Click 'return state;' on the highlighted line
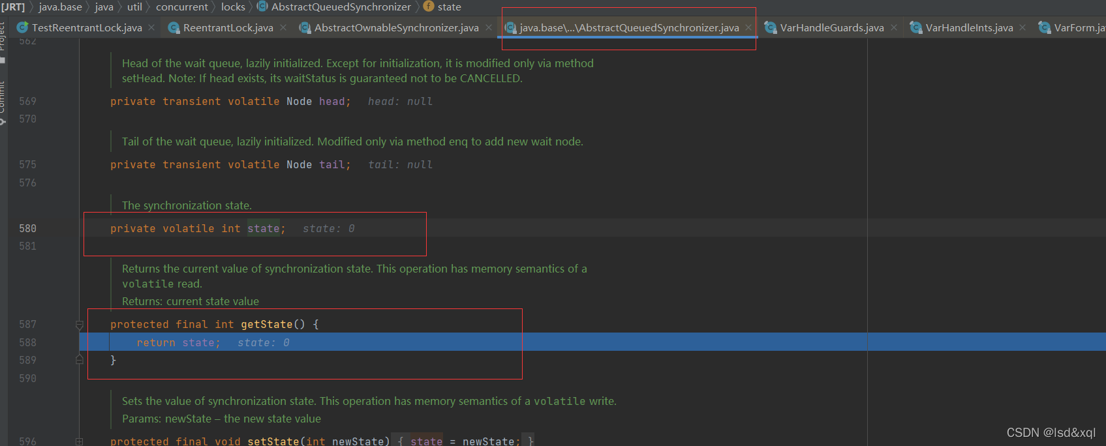This screenshot has height=446, width=1106. 178,342
